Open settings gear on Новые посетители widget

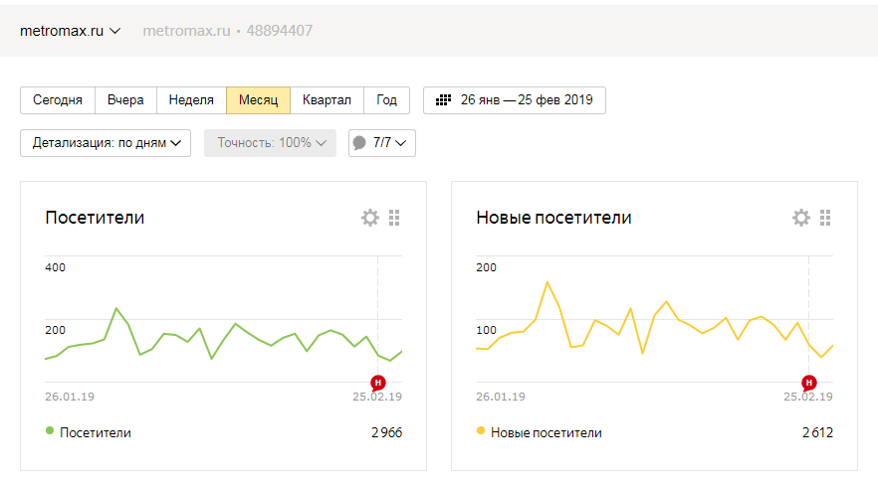(x=801, y=218)
